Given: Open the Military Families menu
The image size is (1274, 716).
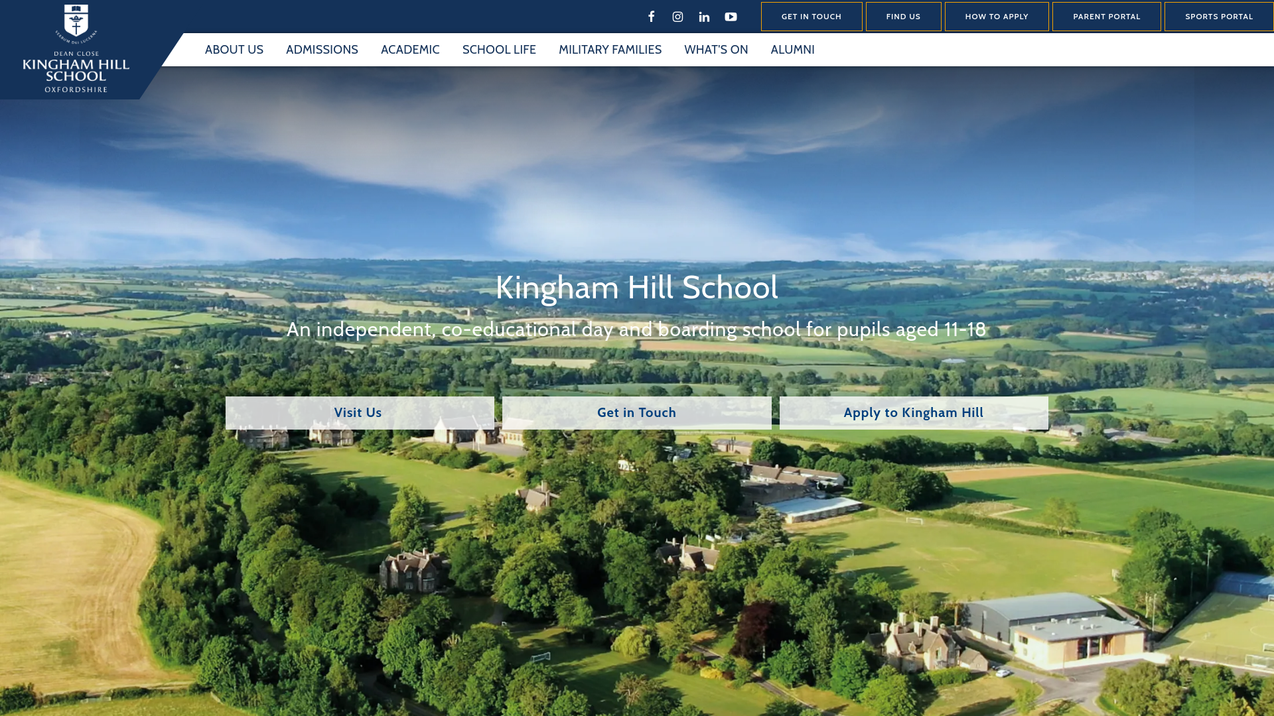Looking at the screenshot, I should tap(610, 50).
